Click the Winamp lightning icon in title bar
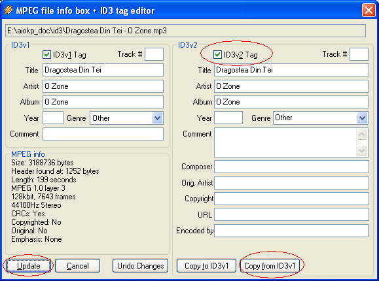 coord(9,10)
